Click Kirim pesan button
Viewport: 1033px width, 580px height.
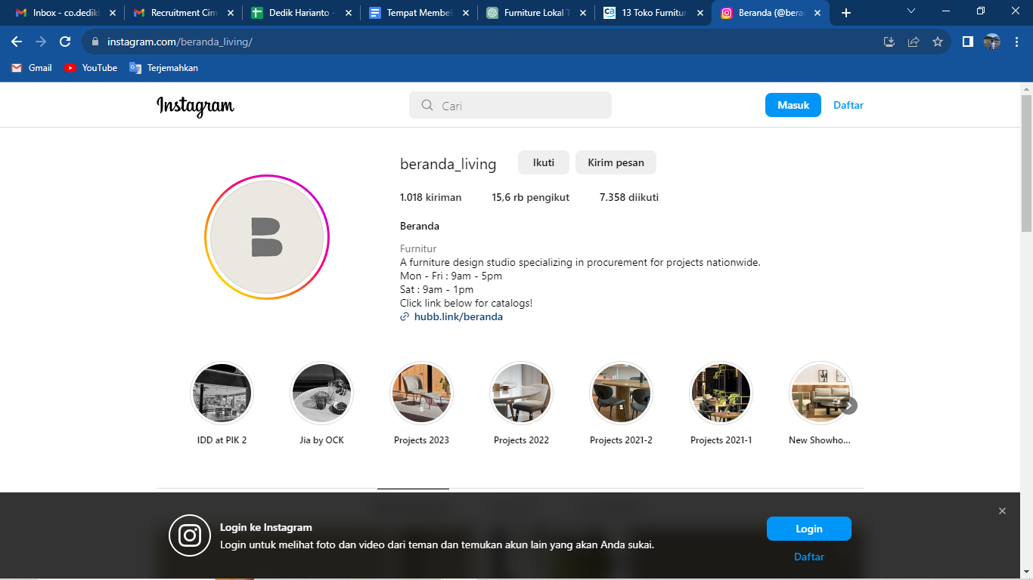[x=616, y=162]
